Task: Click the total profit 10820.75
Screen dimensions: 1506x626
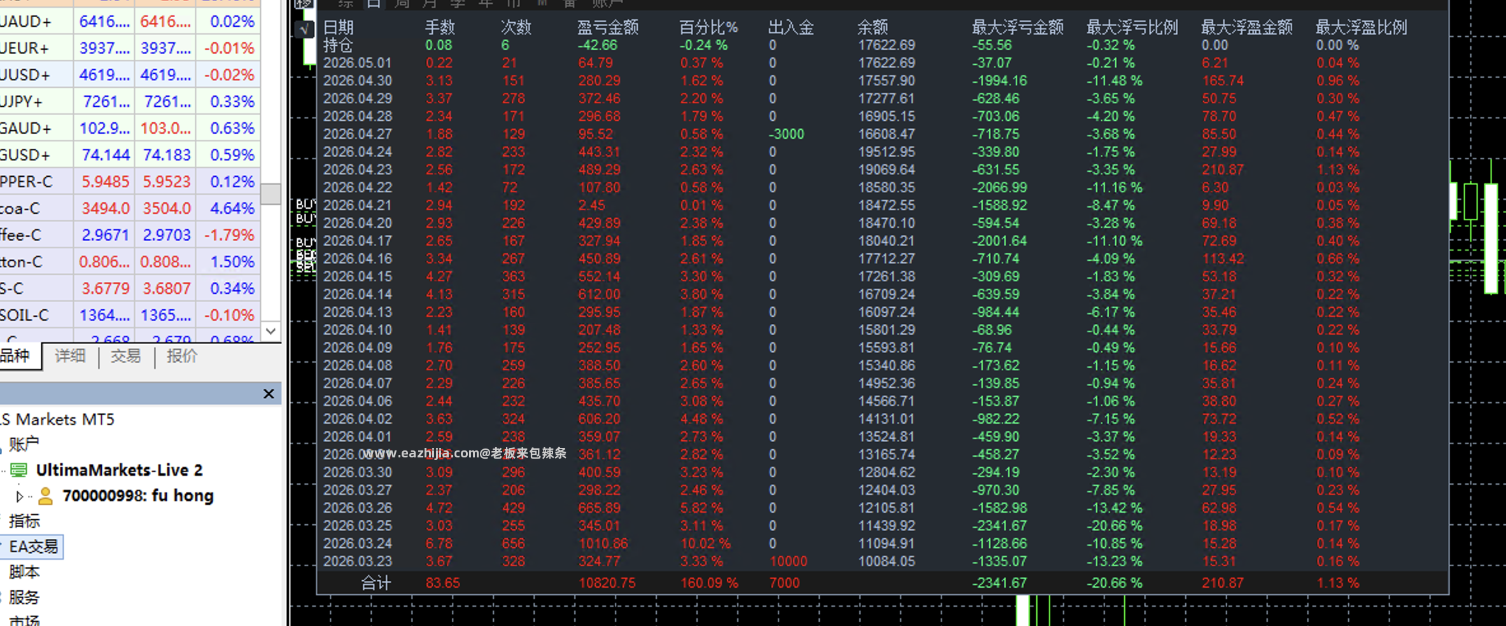Action: pyautogui.click(x=607, y=583)
